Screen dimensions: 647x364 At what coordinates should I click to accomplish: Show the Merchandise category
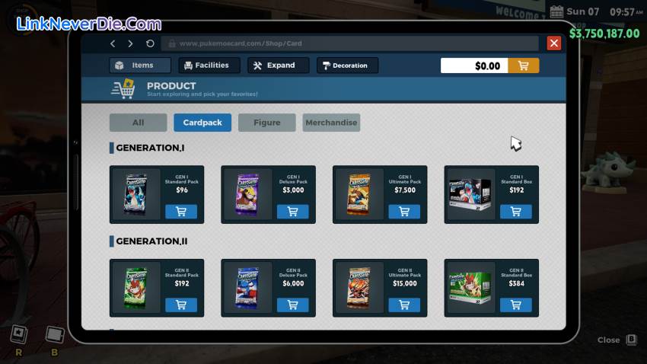point(331,123)
